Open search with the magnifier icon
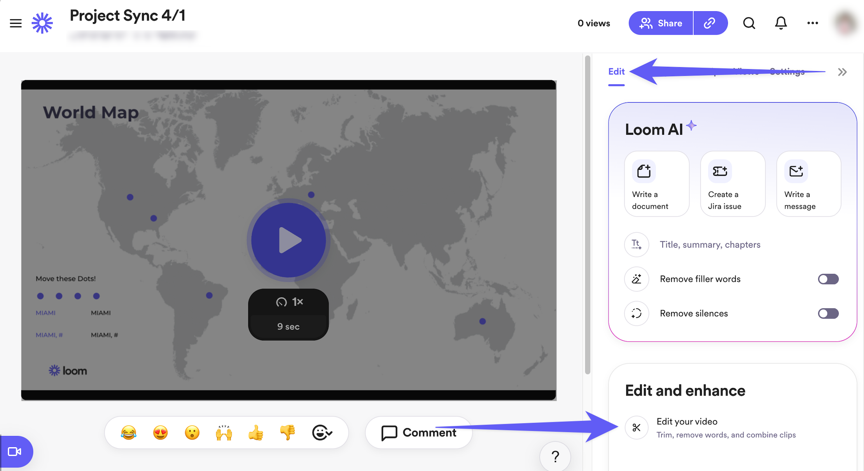Viewport: 864px width, 471px height. point(749,23)
